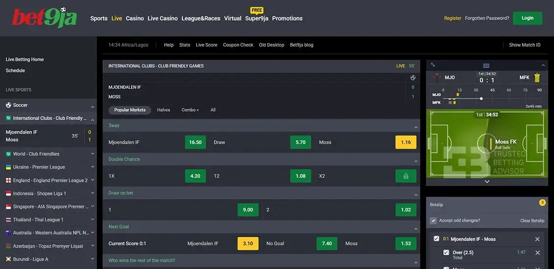554x269 pixels.
Task: Collapse International Clubs - Club Friendly in sidebar
Action: point(93,120)
